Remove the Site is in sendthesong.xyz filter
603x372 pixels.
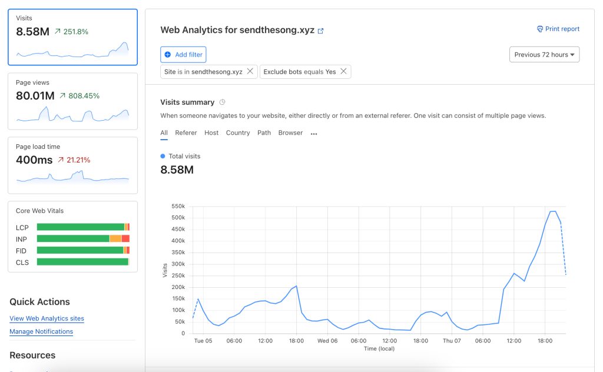[x=250, y=71]
